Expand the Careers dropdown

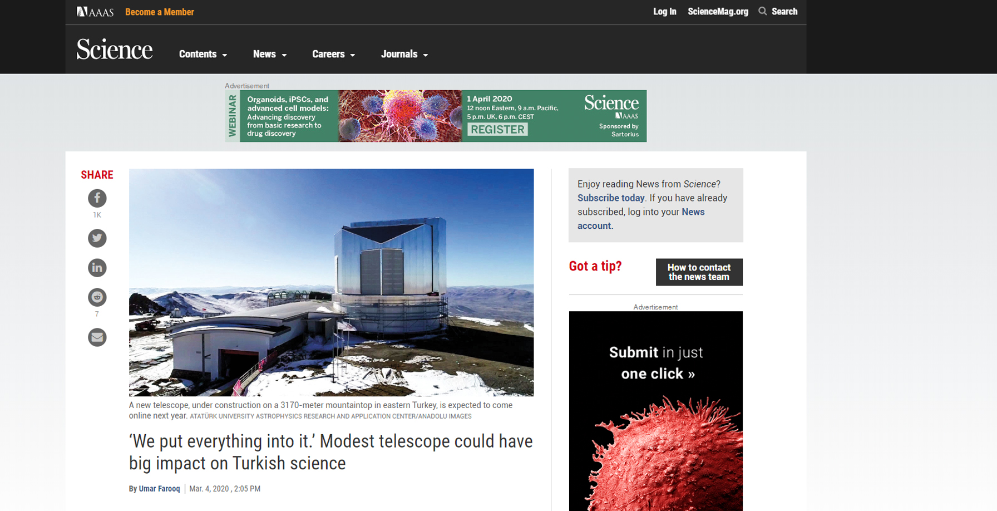(333, 54)
